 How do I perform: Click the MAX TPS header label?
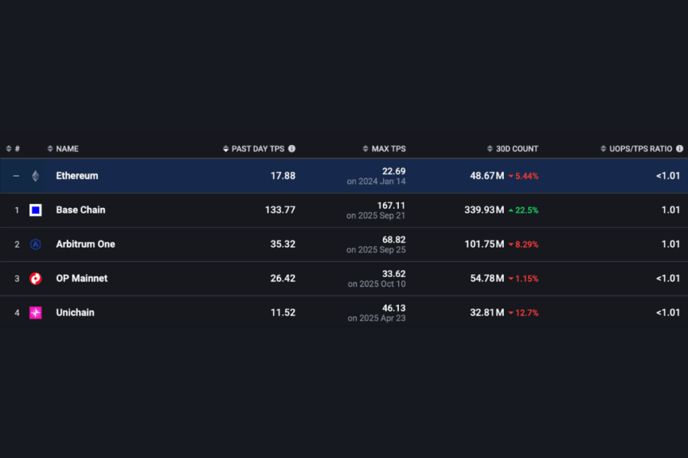click(x=389, y=149)
